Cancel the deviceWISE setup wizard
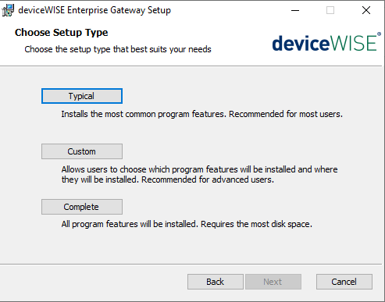 [x=344, y=282]
